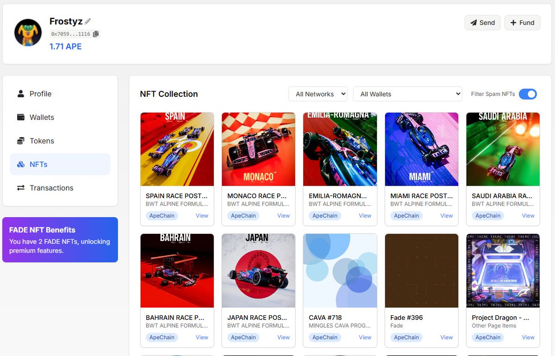Viewport: 555px width, 356px height.
Task: Click the SPAIN RACE POST... title
Action: (177, 196)
